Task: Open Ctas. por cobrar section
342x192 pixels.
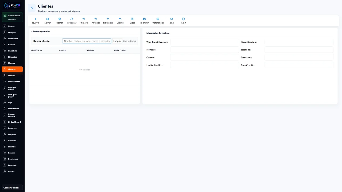Action: click(x=12, y=88)
